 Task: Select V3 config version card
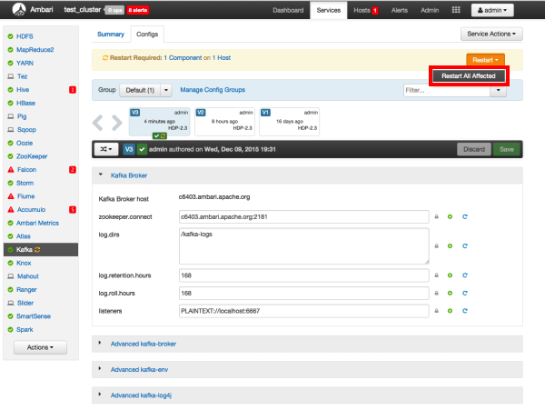click(x=160, y=122)
